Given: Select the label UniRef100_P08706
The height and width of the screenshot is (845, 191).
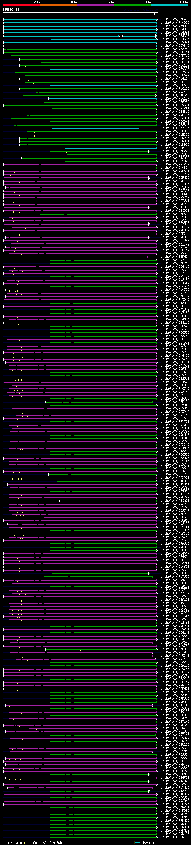Looking at the screenshot, I should point(175,263).
